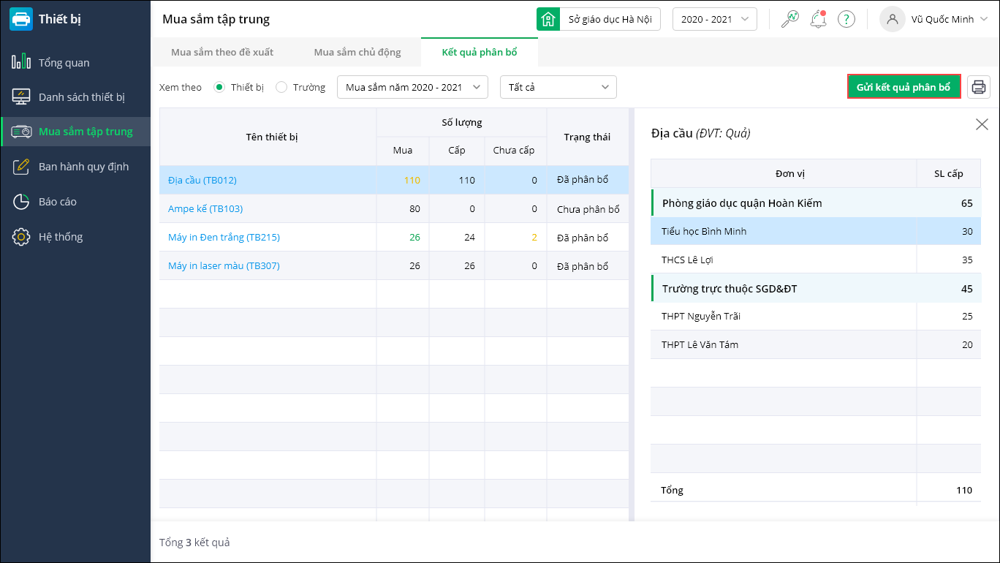Open the notification bell

click(817, 20)
